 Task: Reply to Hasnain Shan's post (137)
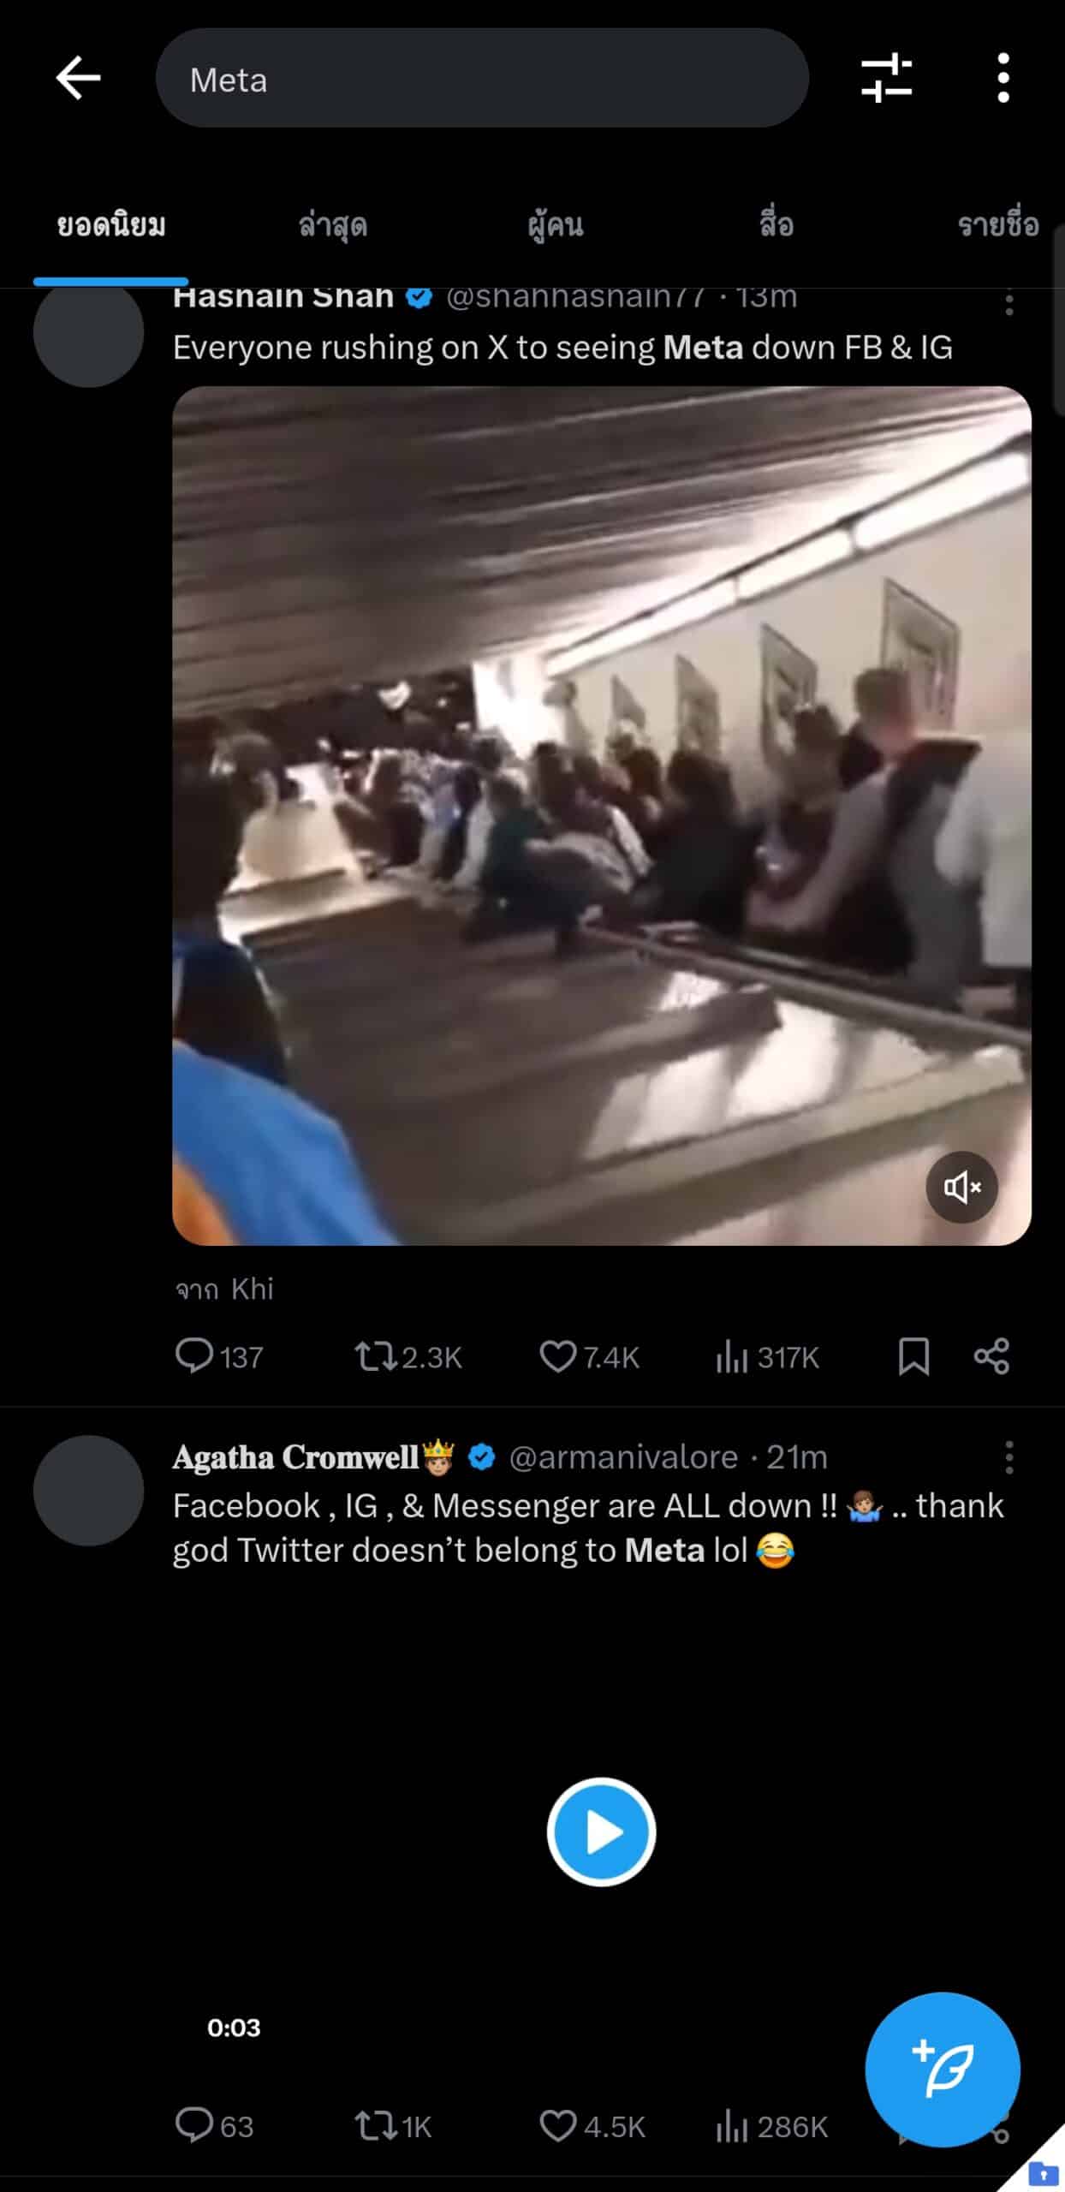[x=218, y=1357]
